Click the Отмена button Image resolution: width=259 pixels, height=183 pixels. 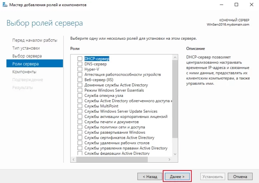(240, 177)
